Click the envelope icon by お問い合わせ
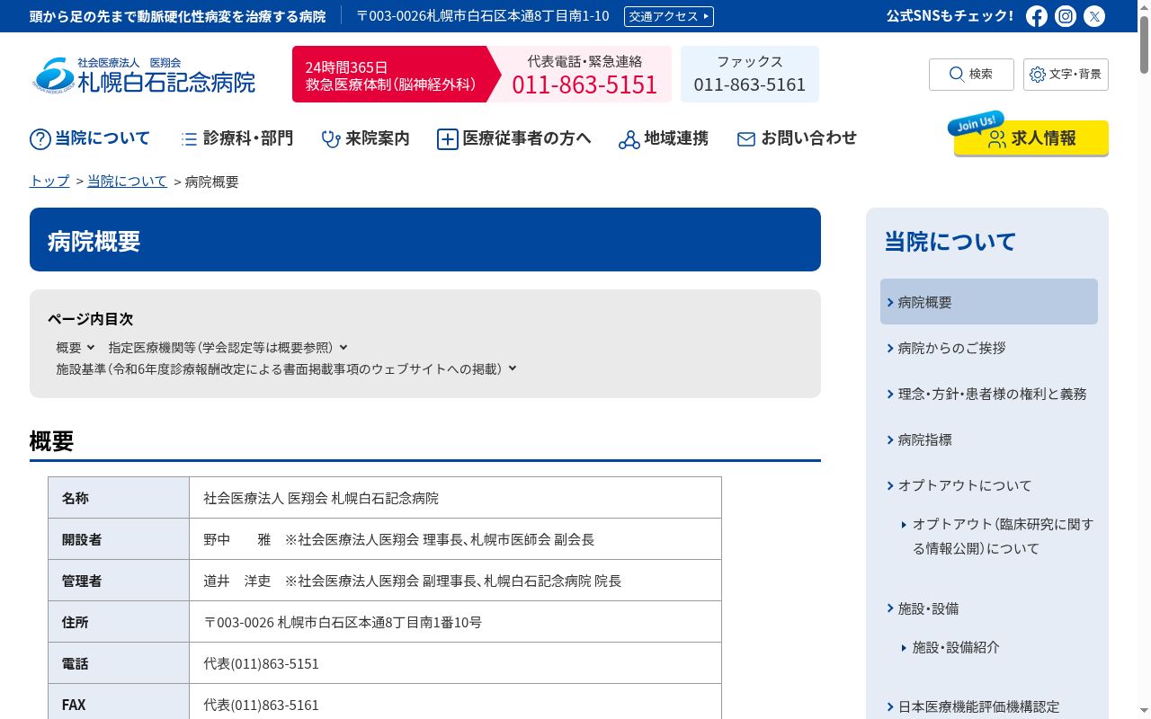 pos(746,139)
